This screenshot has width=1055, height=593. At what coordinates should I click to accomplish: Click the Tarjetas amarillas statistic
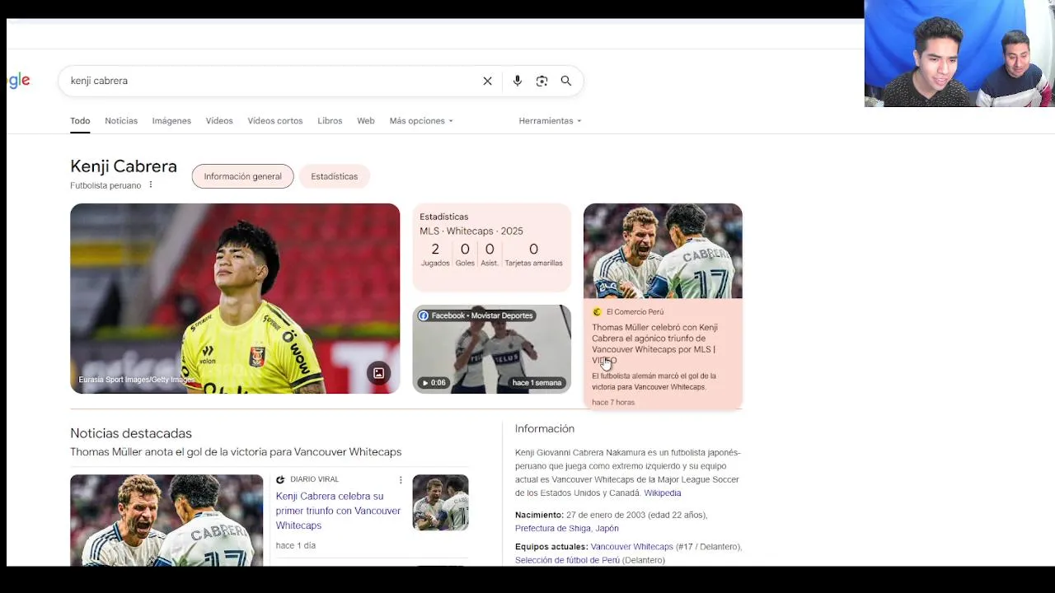click(533, 254)
